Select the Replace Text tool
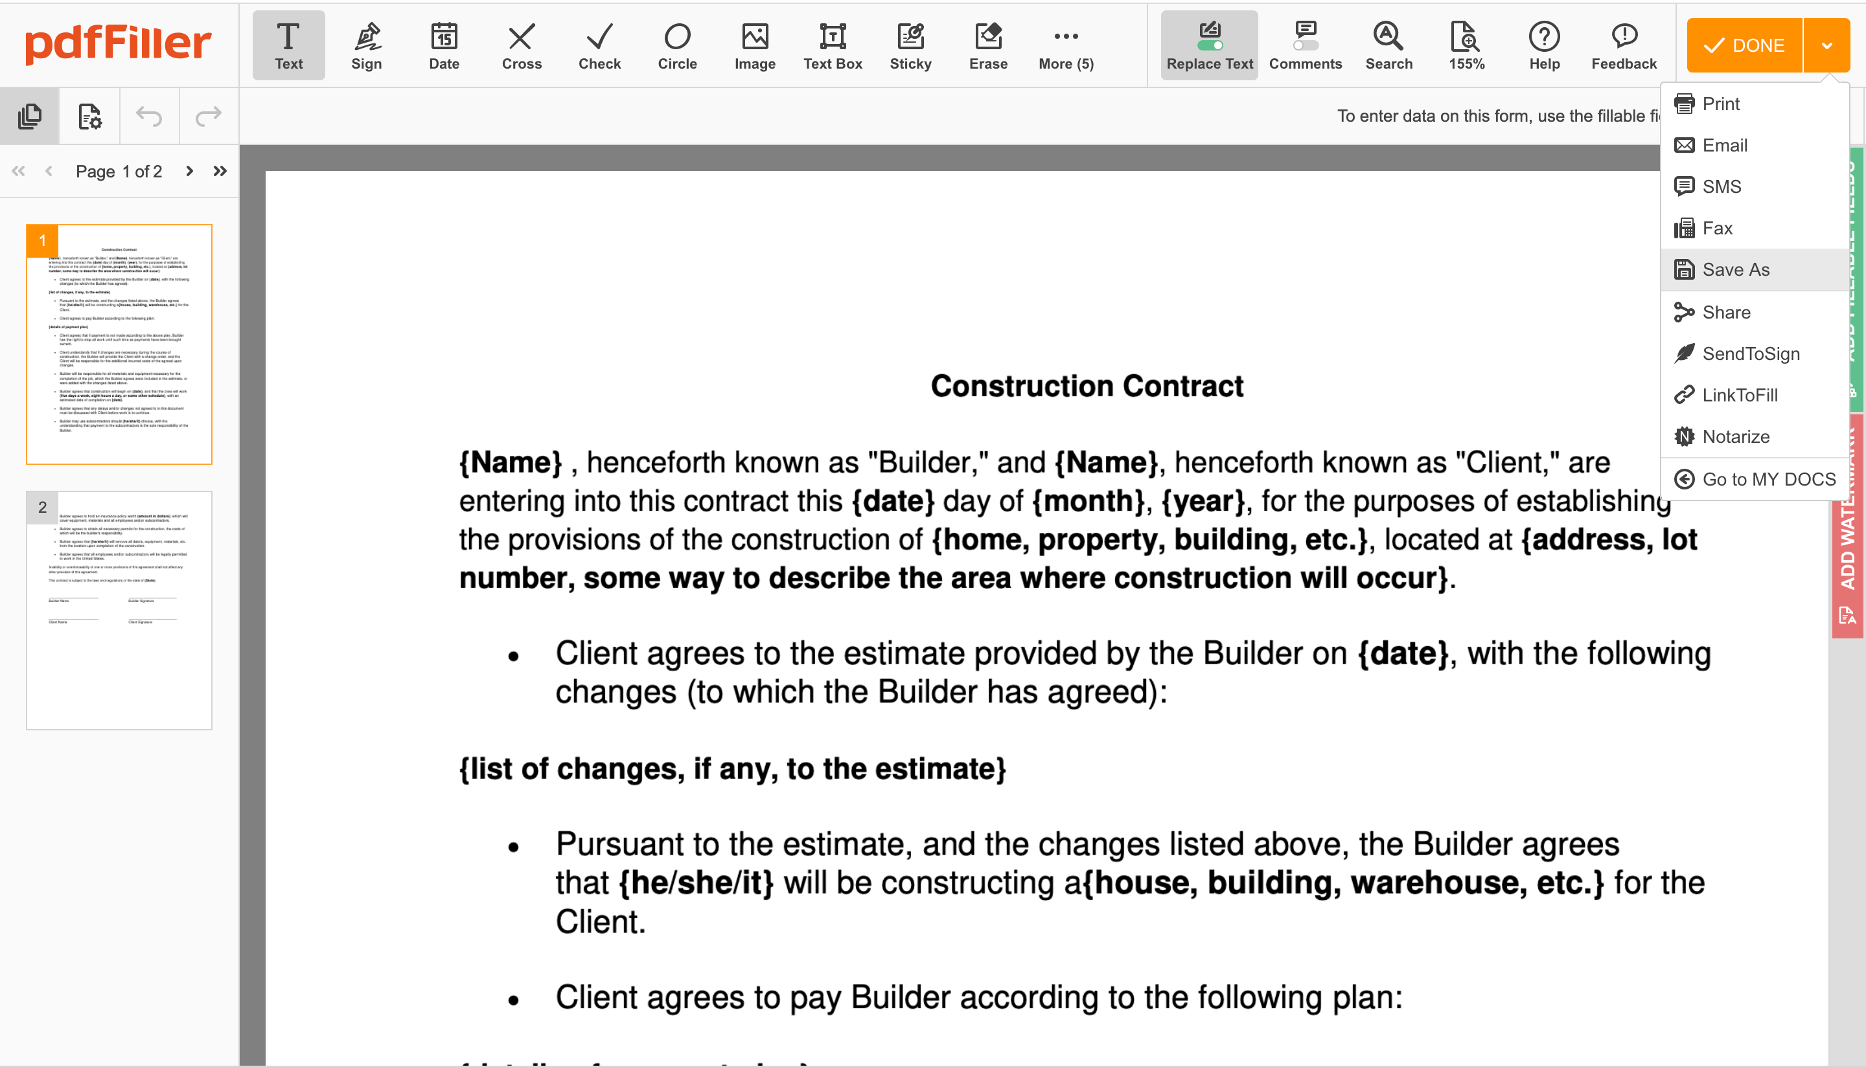The height and width of the screenshot is (1067, 1866). pos(1210,45)
